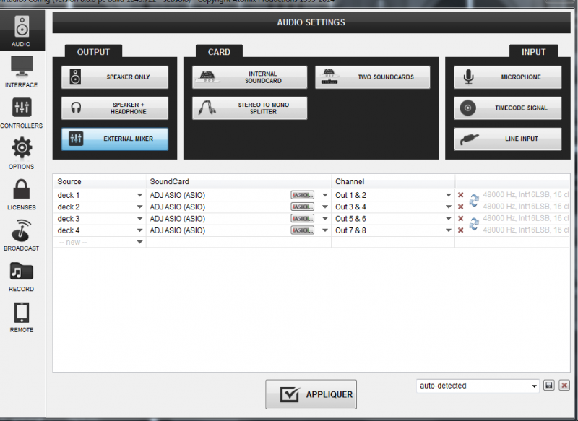Open the Options gear section
Screen dimensions: 578x421
pyautogui.click(x=22, y=153)
